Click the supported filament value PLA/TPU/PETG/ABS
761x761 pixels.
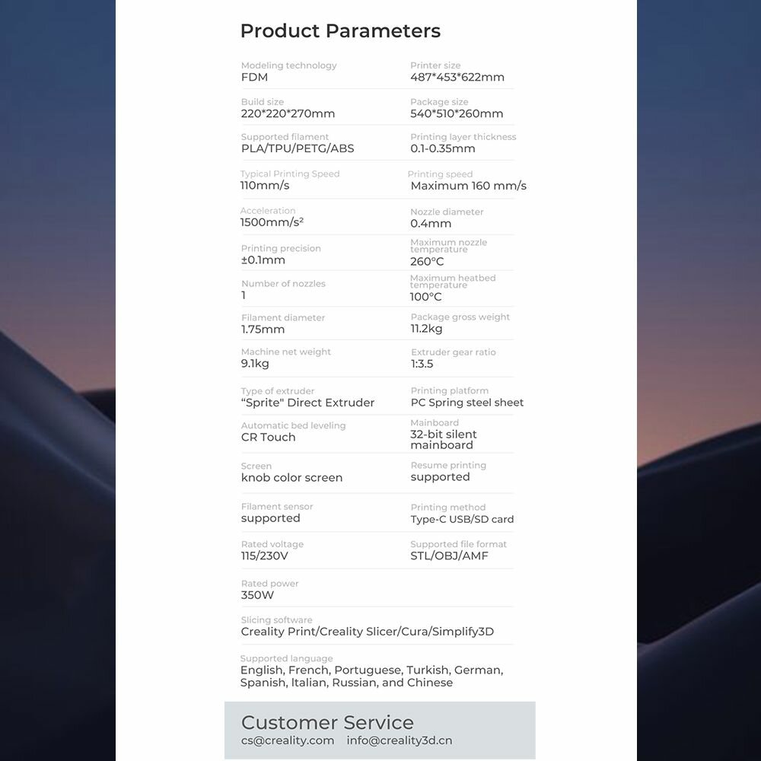click(298, 149)
